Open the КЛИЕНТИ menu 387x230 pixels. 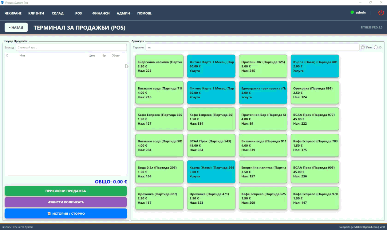[36, 13]
